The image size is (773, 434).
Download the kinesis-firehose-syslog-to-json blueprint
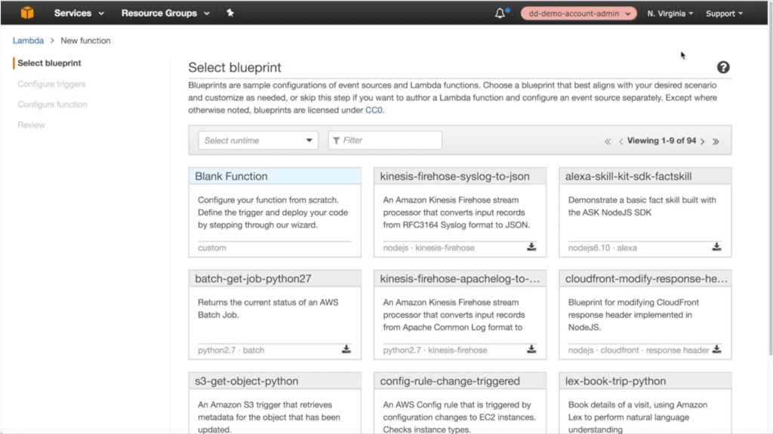[531, 246]
